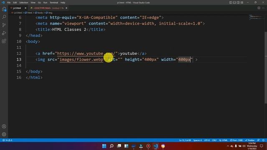Open the Run and Debug view
Viewport: 267px width, 150px height.
click(4, 33)
